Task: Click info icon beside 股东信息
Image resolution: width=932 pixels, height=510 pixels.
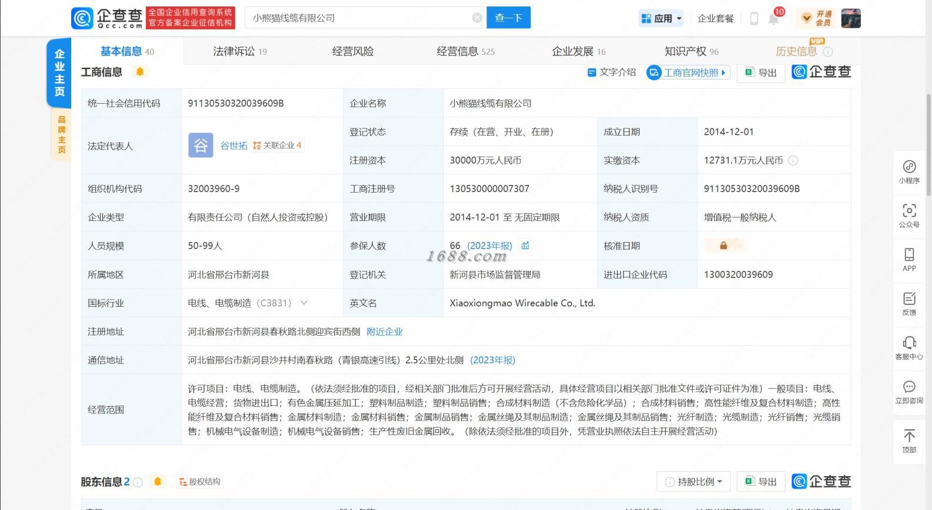Action: pyautogui.click(x=138, y=482)
